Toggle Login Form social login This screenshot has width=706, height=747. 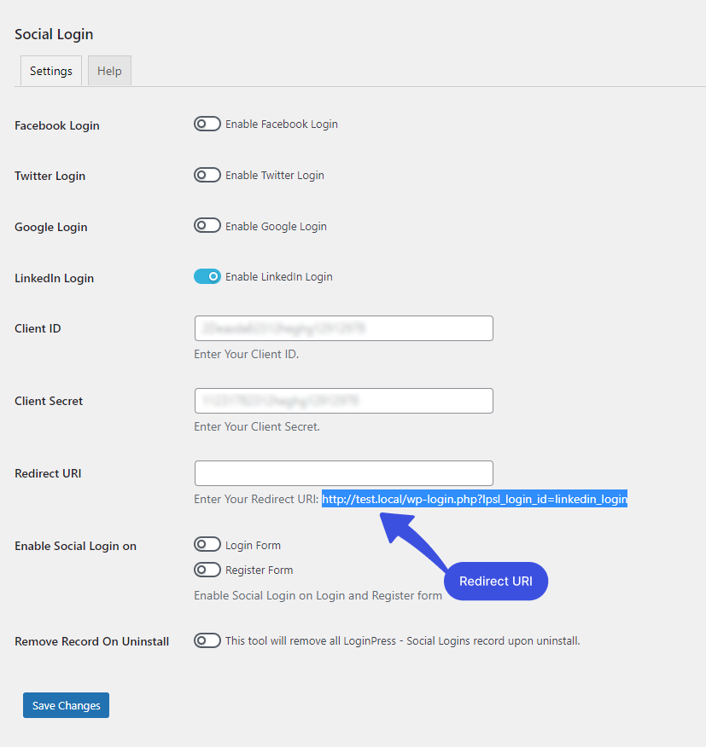[207, 545]
